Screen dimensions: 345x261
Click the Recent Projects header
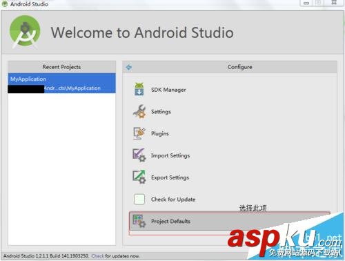(x=61, y=67)
